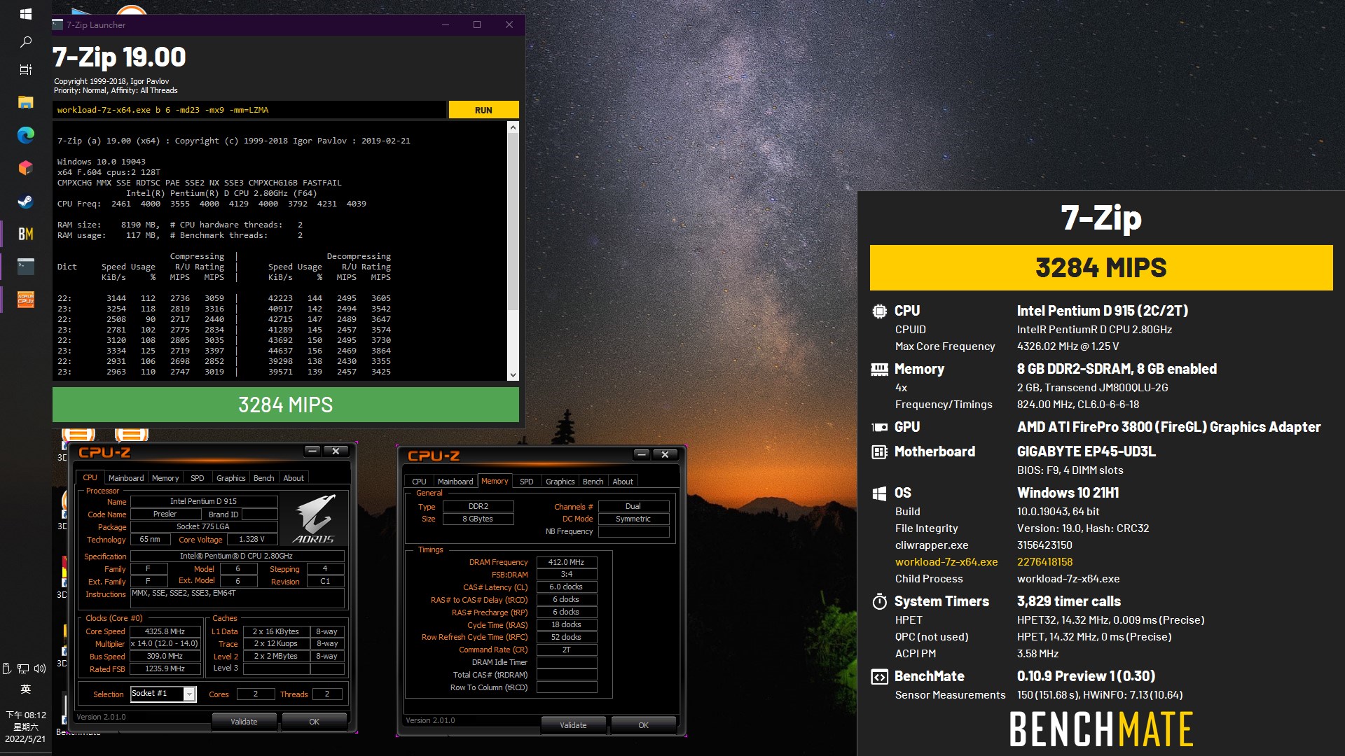
Task: Click the workload-7z-x64.exe yellow entry
Action: 946,562
